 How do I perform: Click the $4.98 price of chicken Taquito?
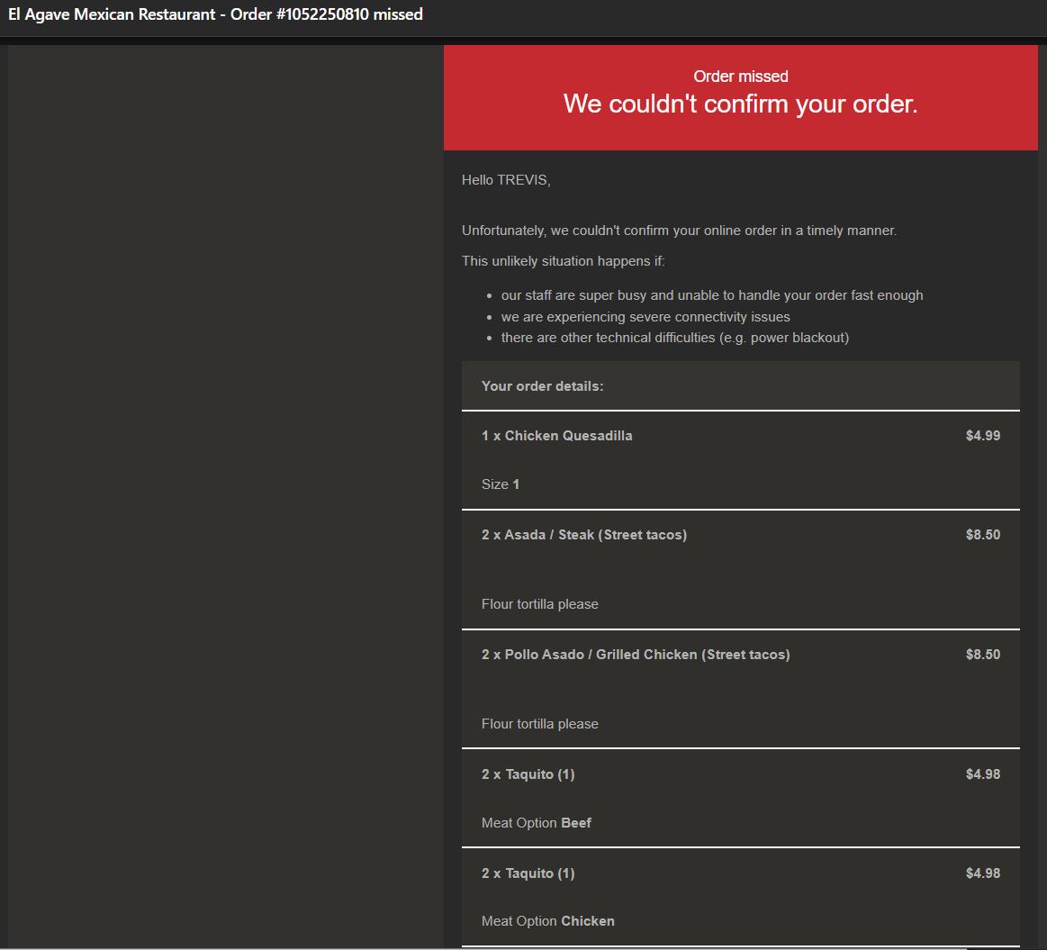[982, 873]
